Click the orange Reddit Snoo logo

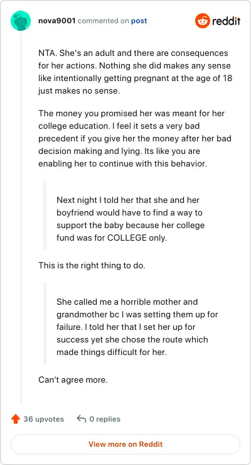pos(202,21)
